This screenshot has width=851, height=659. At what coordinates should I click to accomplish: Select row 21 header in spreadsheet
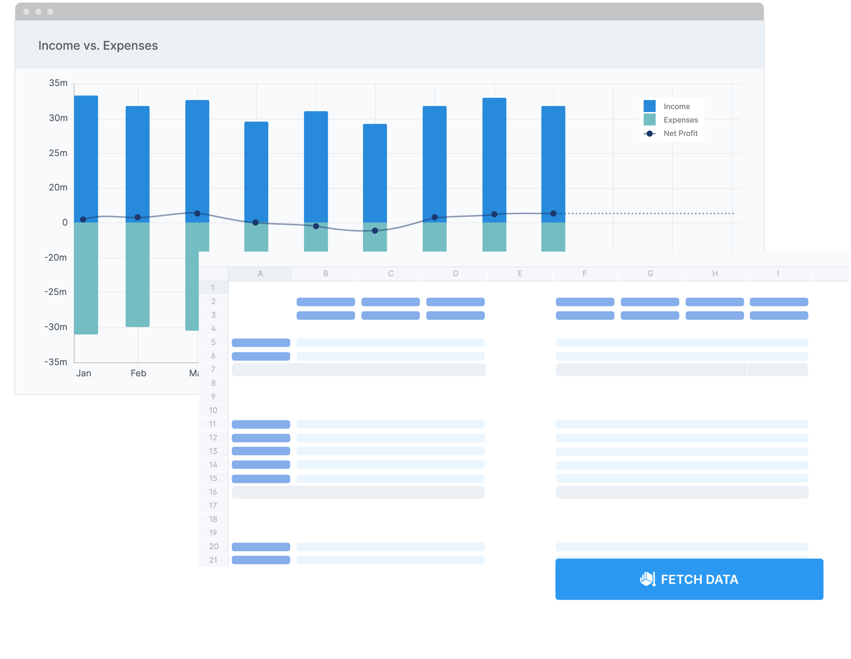[x=213, y=560]
